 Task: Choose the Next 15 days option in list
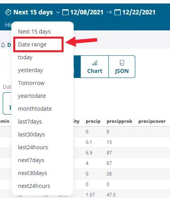pos(34,32)
